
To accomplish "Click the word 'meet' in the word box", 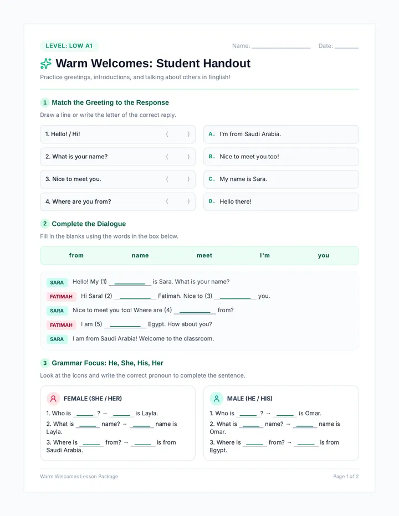I will pos(204,255).
